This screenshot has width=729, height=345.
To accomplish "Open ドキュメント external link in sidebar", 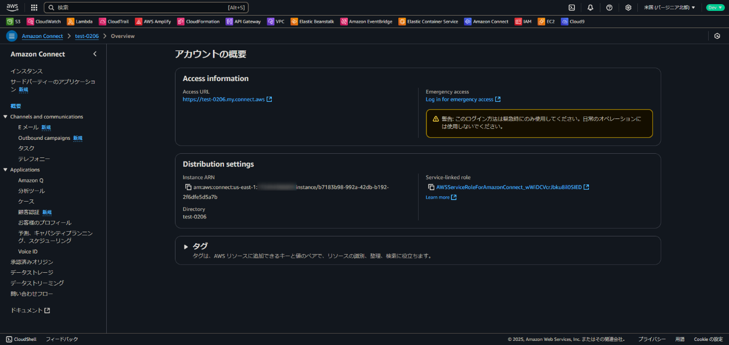I will tap(30, 310).
